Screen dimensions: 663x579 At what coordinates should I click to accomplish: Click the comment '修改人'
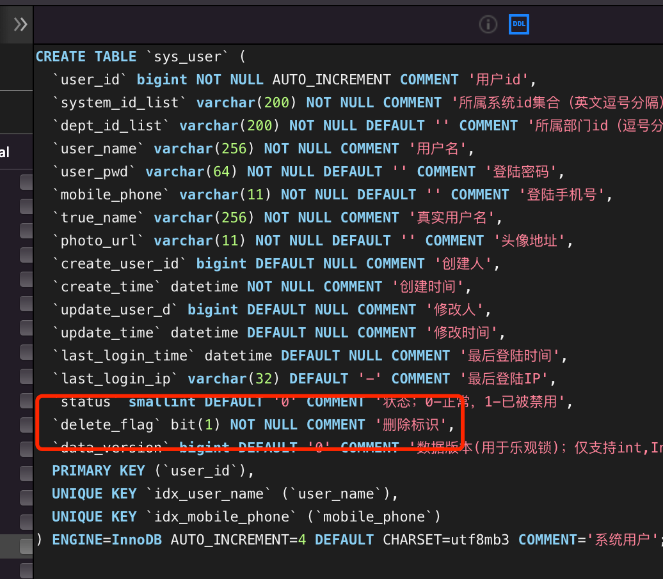454,309
